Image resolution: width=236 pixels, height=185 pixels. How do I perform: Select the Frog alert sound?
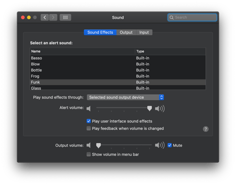click(118, 76)
